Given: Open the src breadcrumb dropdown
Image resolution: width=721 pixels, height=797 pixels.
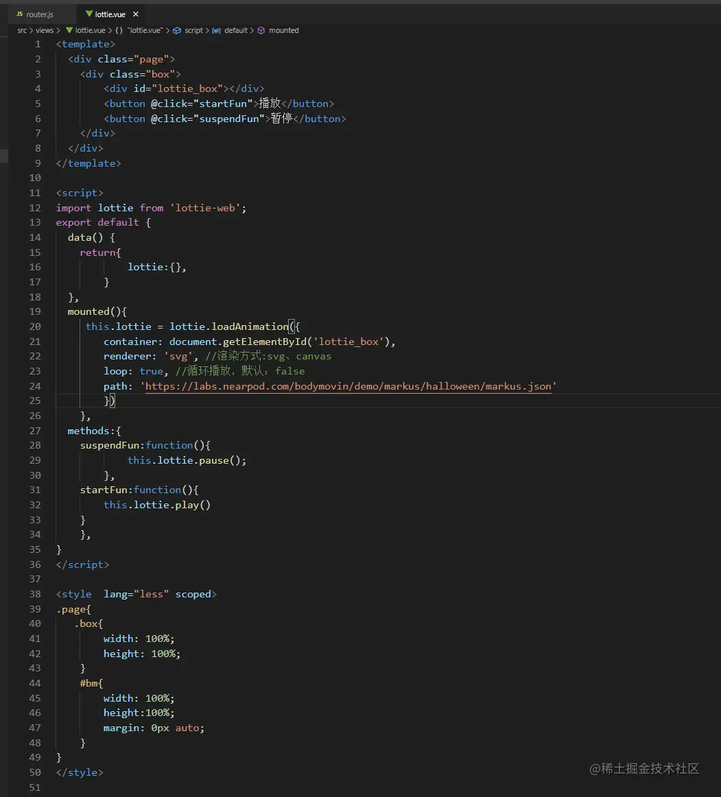Looking at the screenshot, I should [21, 30].
